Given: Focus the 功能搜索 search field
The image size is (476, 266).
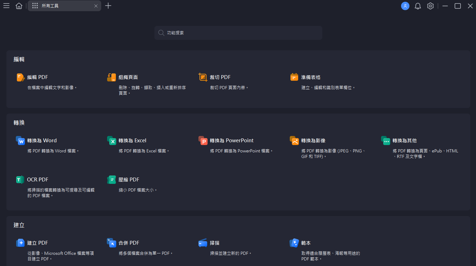Looking at the screenshot, I should [x=238, y=33].
